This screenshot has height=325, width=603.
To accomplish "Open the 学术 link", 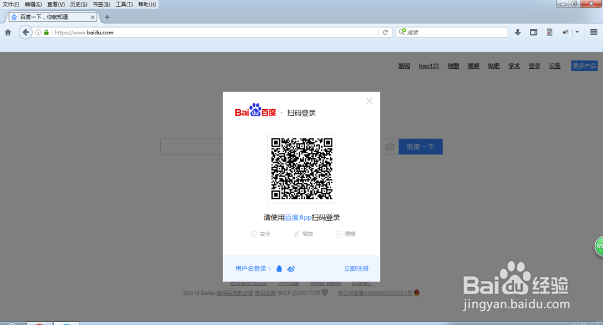I will (x=514, y=66).
